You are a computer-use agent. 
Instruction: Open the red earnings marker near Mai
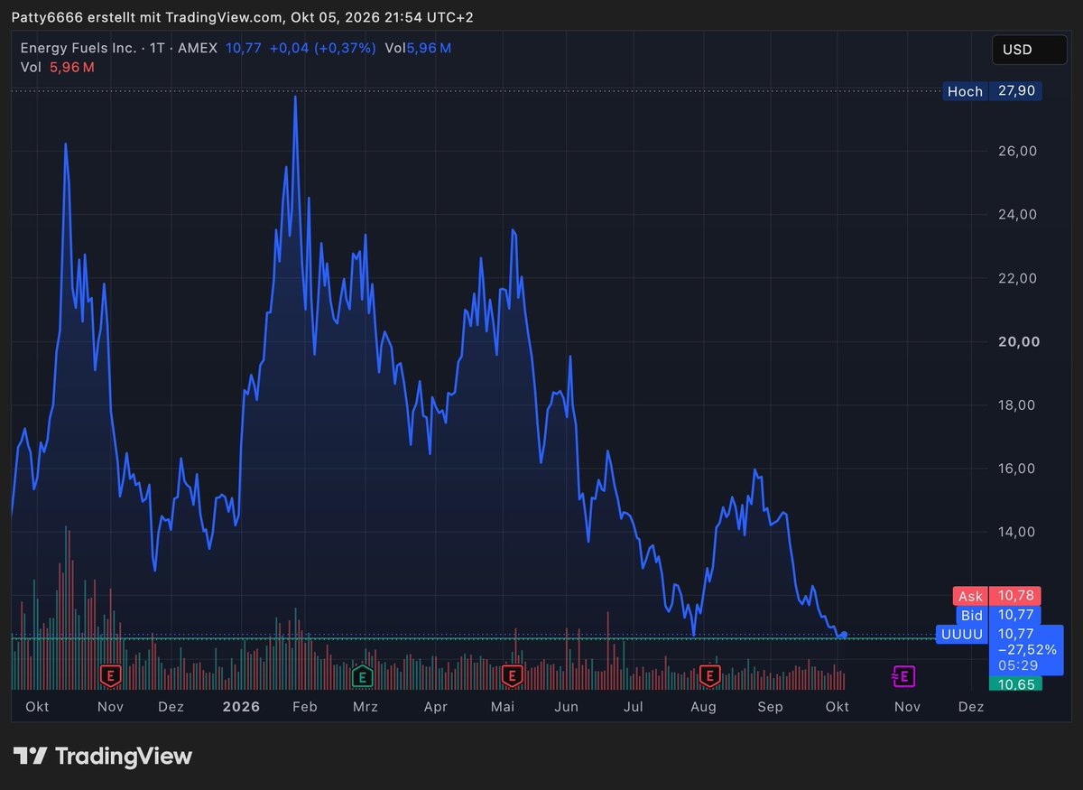513,674
